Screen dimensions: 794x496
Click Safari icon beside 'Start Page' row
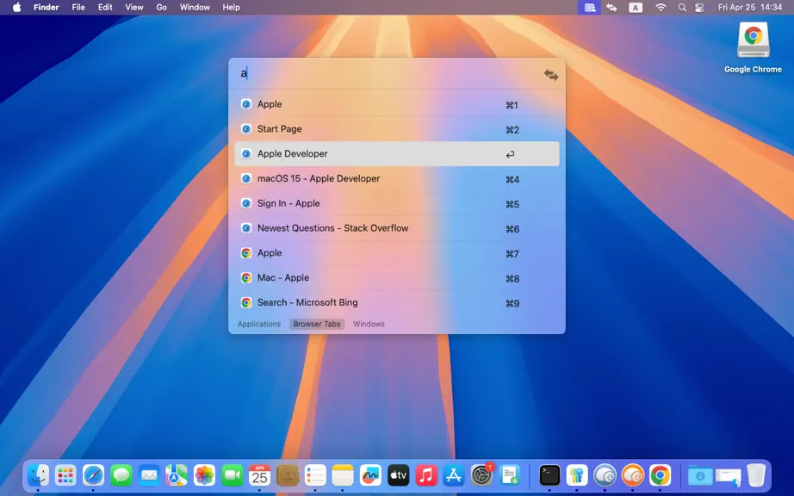246,129
